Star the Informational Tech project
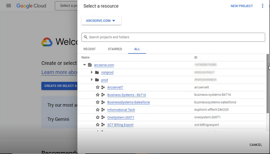270x154 pixels. pyautogui.click(x=98, y=110)
